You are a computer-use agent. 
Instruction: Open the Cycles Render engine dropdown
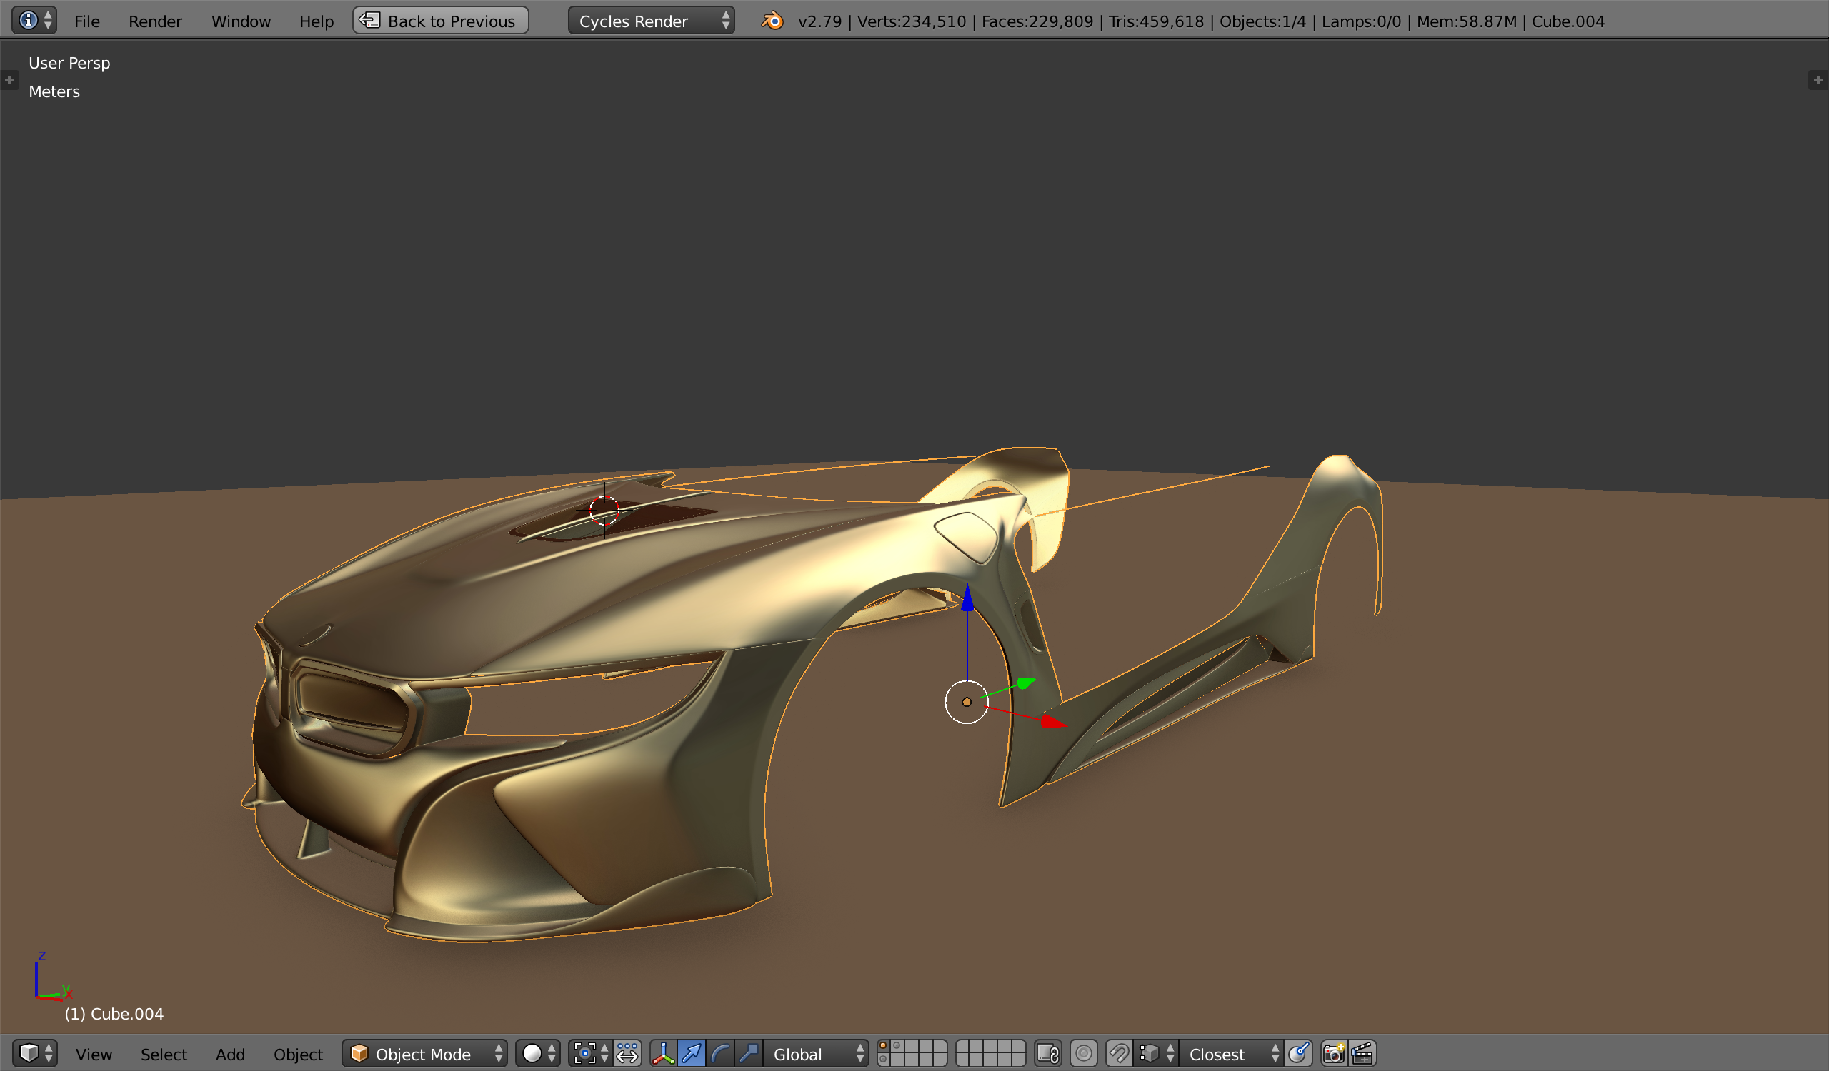651,21
